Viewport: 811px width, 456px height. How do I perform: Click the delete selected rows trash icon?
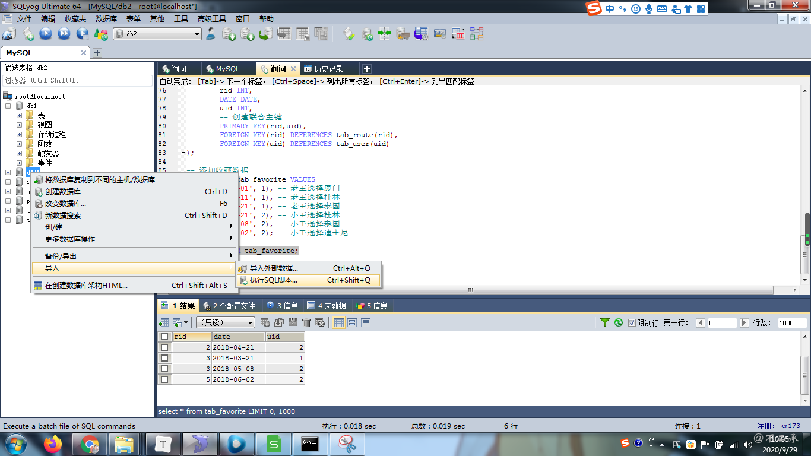click(306, 322)
